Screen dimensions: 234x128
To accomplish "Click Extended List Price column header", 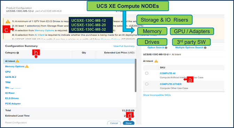I will [x=119, y=53].
